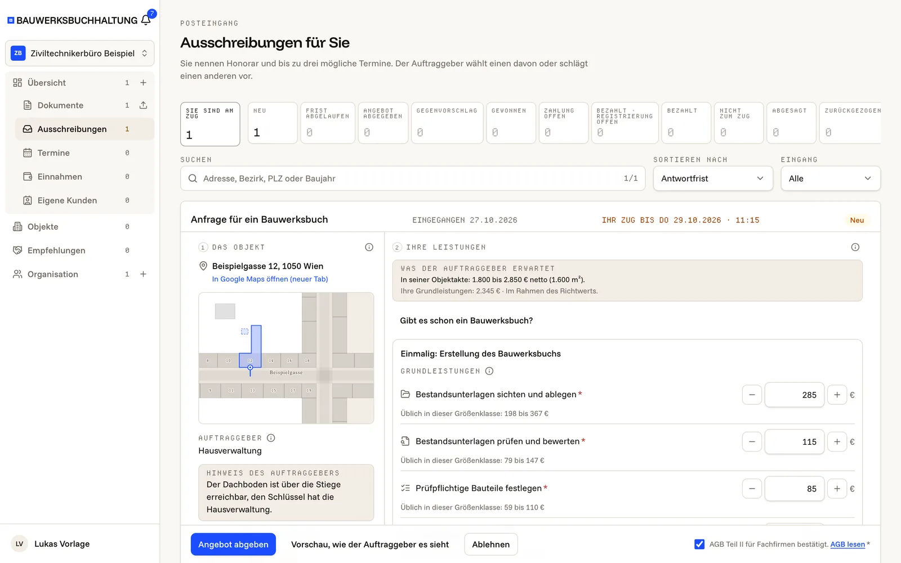Viewport: 901px width, 563px height.
Task: Click the search magnifier icon
Action: pyautogui.click(x=193, y=178)
